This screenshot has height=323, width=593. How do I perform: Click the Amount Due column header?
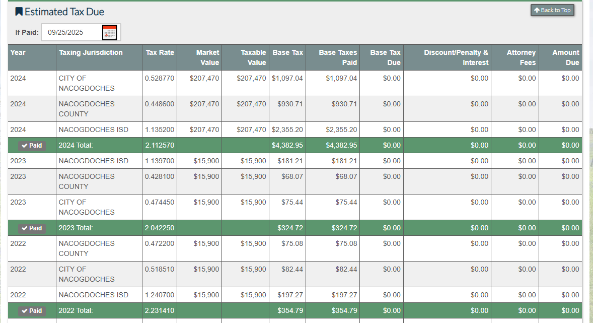pos(565,57)
